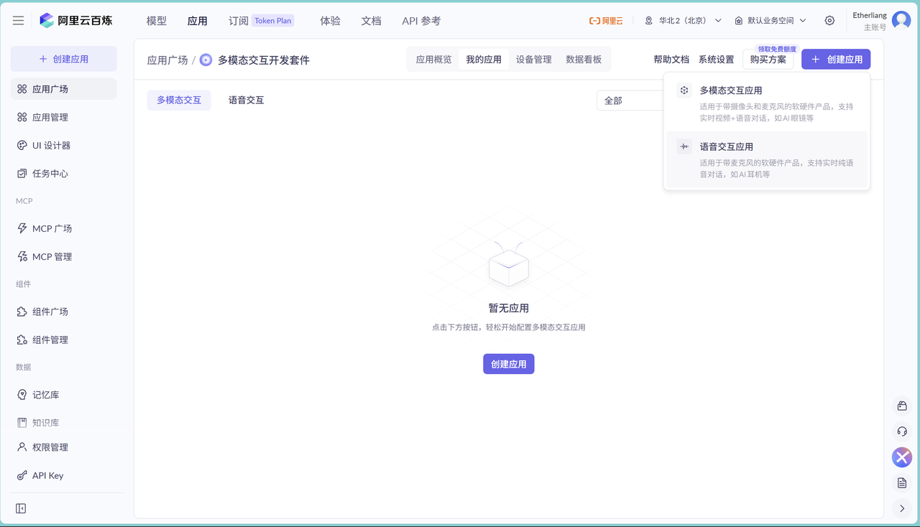Screen dimensions: 920x527
Task: Click the Token Plan badge
Action: [x=273, y=21]
